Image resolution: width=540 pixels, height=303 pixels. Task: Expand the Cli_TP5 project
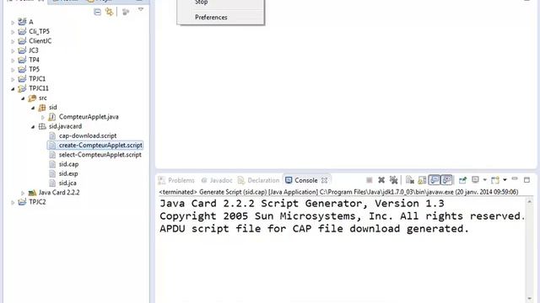click(x=13, y=32)
